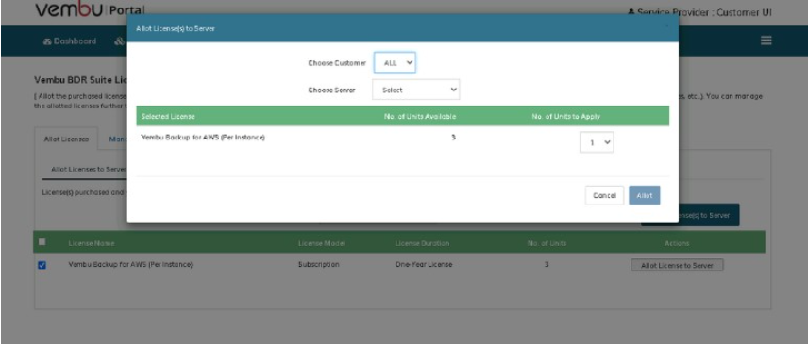Click License Duration column header
The image size is (808, 344).
(x=422, y=243)
